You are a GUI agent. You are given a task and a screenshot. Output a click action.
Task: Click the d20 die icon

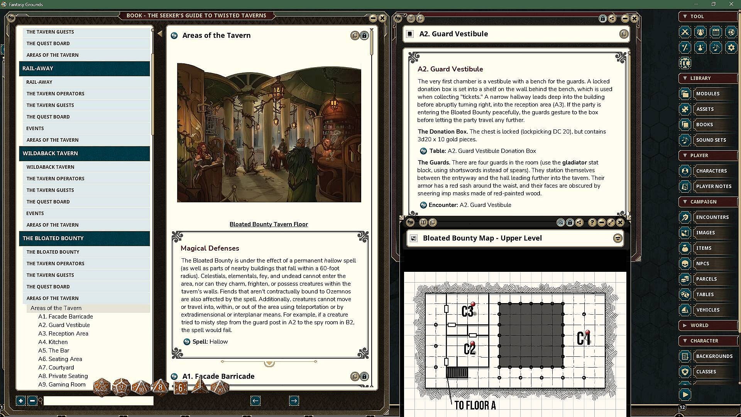(102, 387)
